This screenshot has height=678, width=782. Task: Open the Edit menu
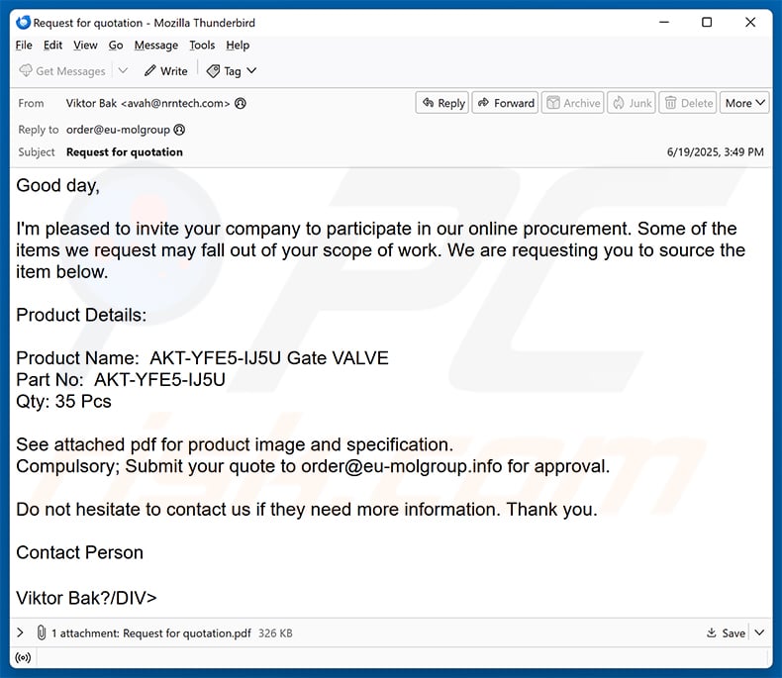52,46
